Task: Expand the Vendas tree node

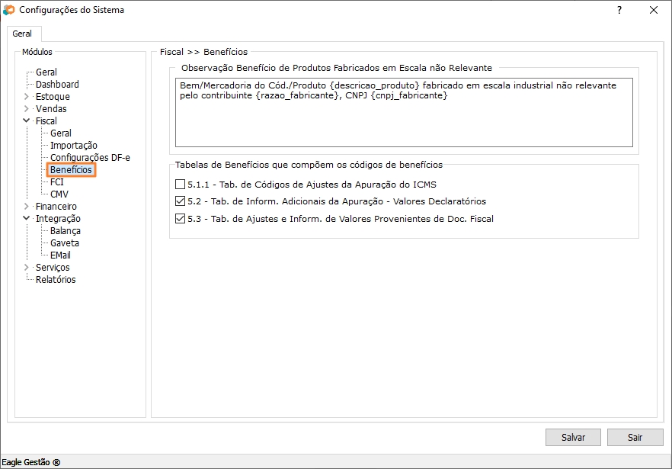Action: click(27, 109)
